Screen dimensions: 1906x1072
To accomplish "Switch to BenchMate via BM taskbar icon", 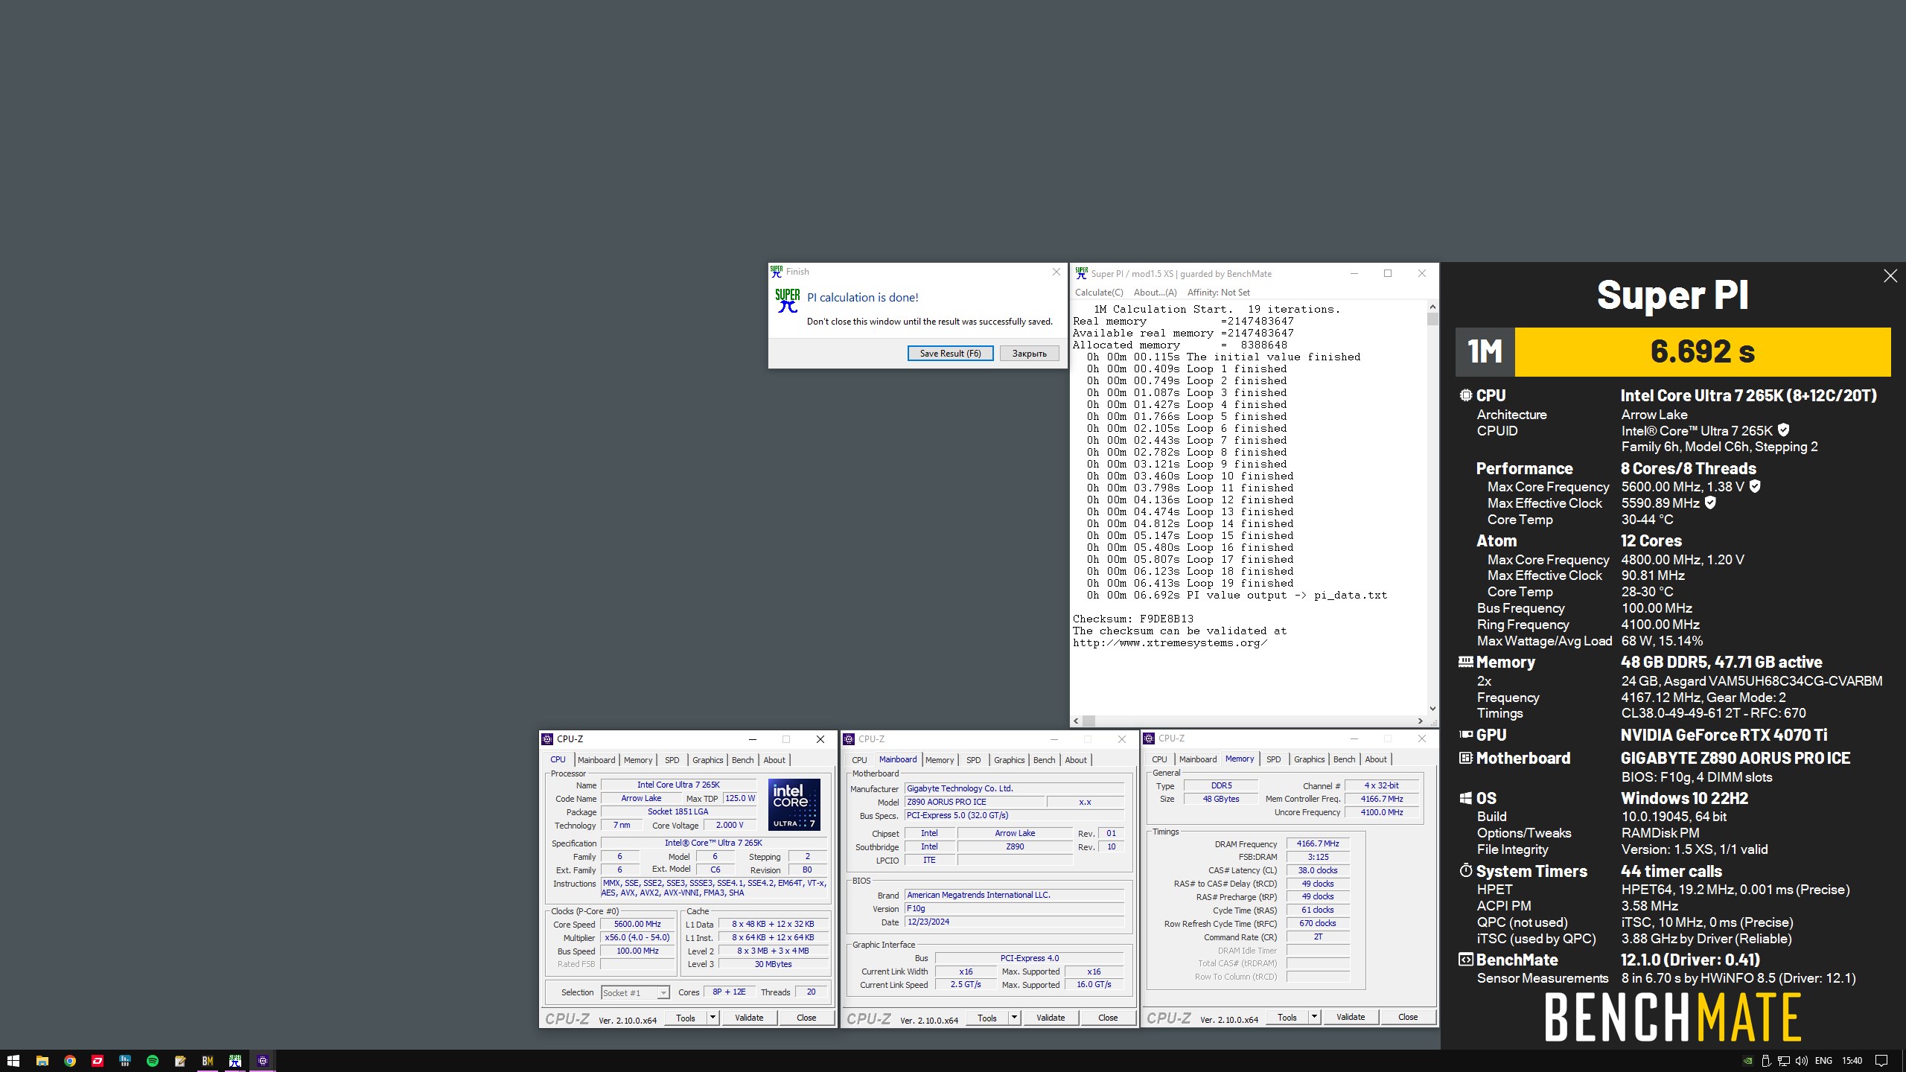I will point(208,1061).
